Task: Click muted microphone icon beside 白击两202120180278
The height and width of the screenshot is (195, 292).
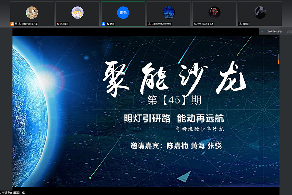Action: click(x=149, y=24)
